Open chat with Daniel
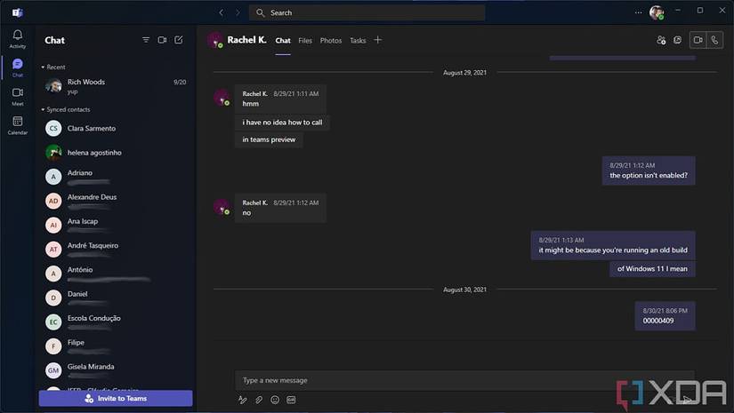The image size is (734, 413). (x=116, y=298)
